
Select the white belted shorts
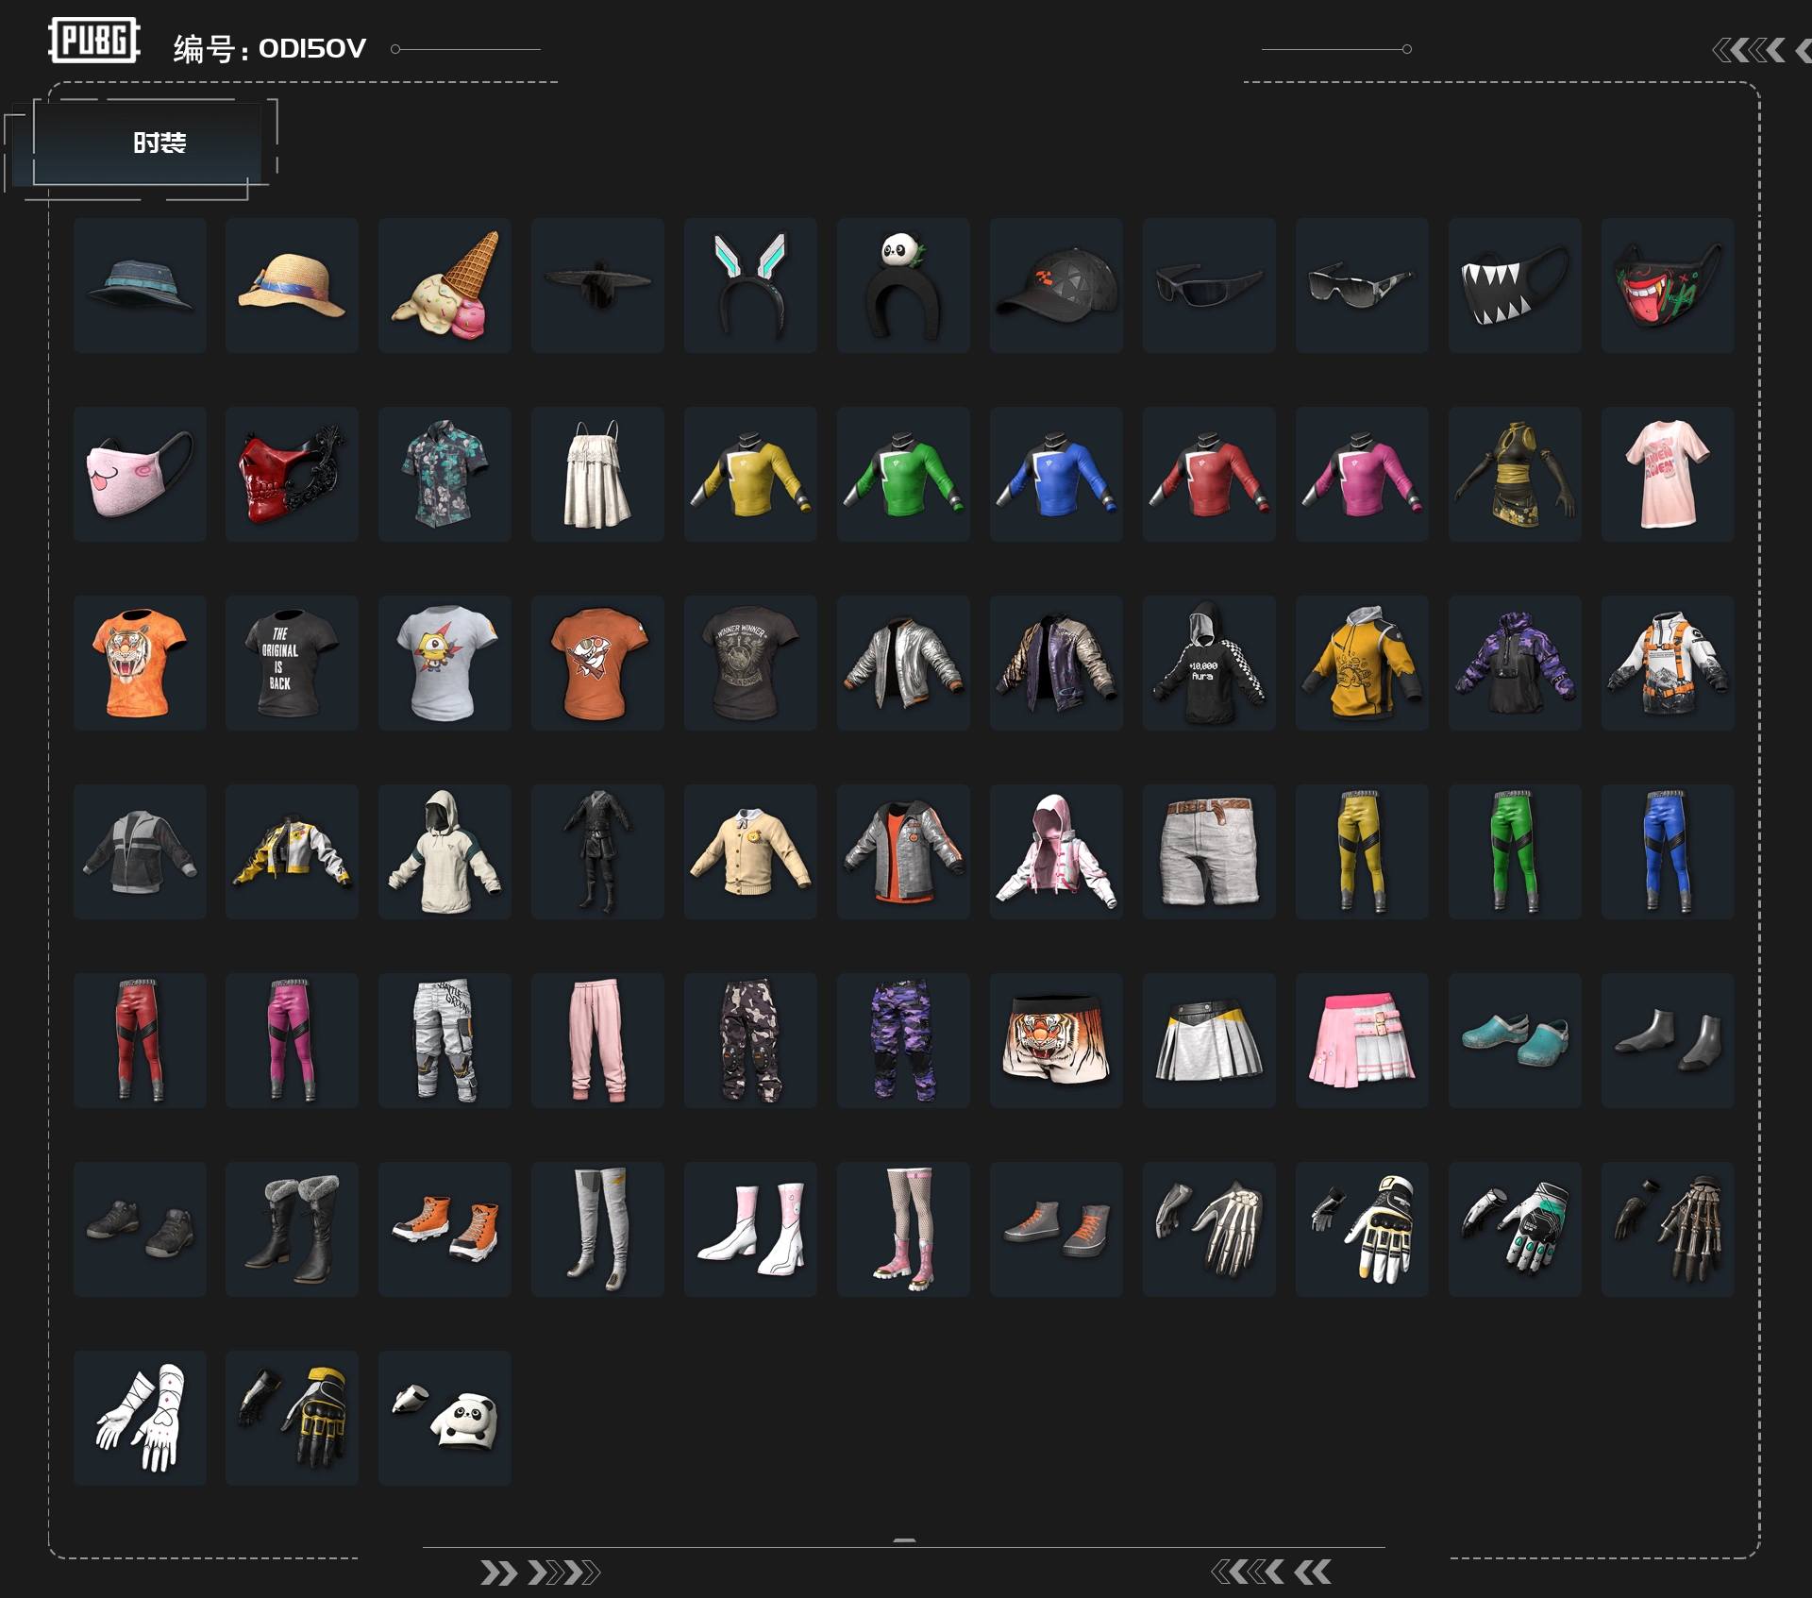pyautogui.click(x=1209, y=851)
